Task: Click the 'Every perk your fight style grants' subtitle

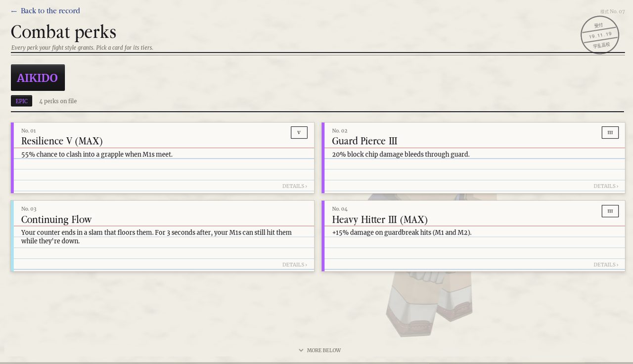Action: (x=82, y=48)
